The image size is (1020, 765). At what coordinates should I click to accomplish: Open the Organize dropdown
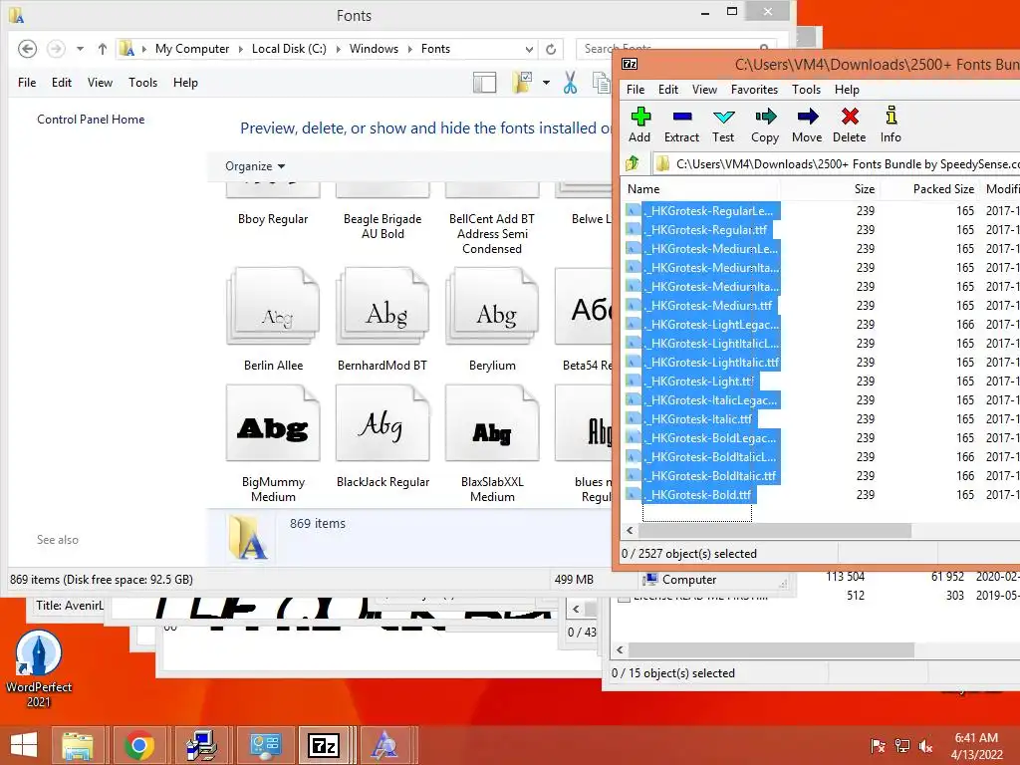[x=255, y=166]
